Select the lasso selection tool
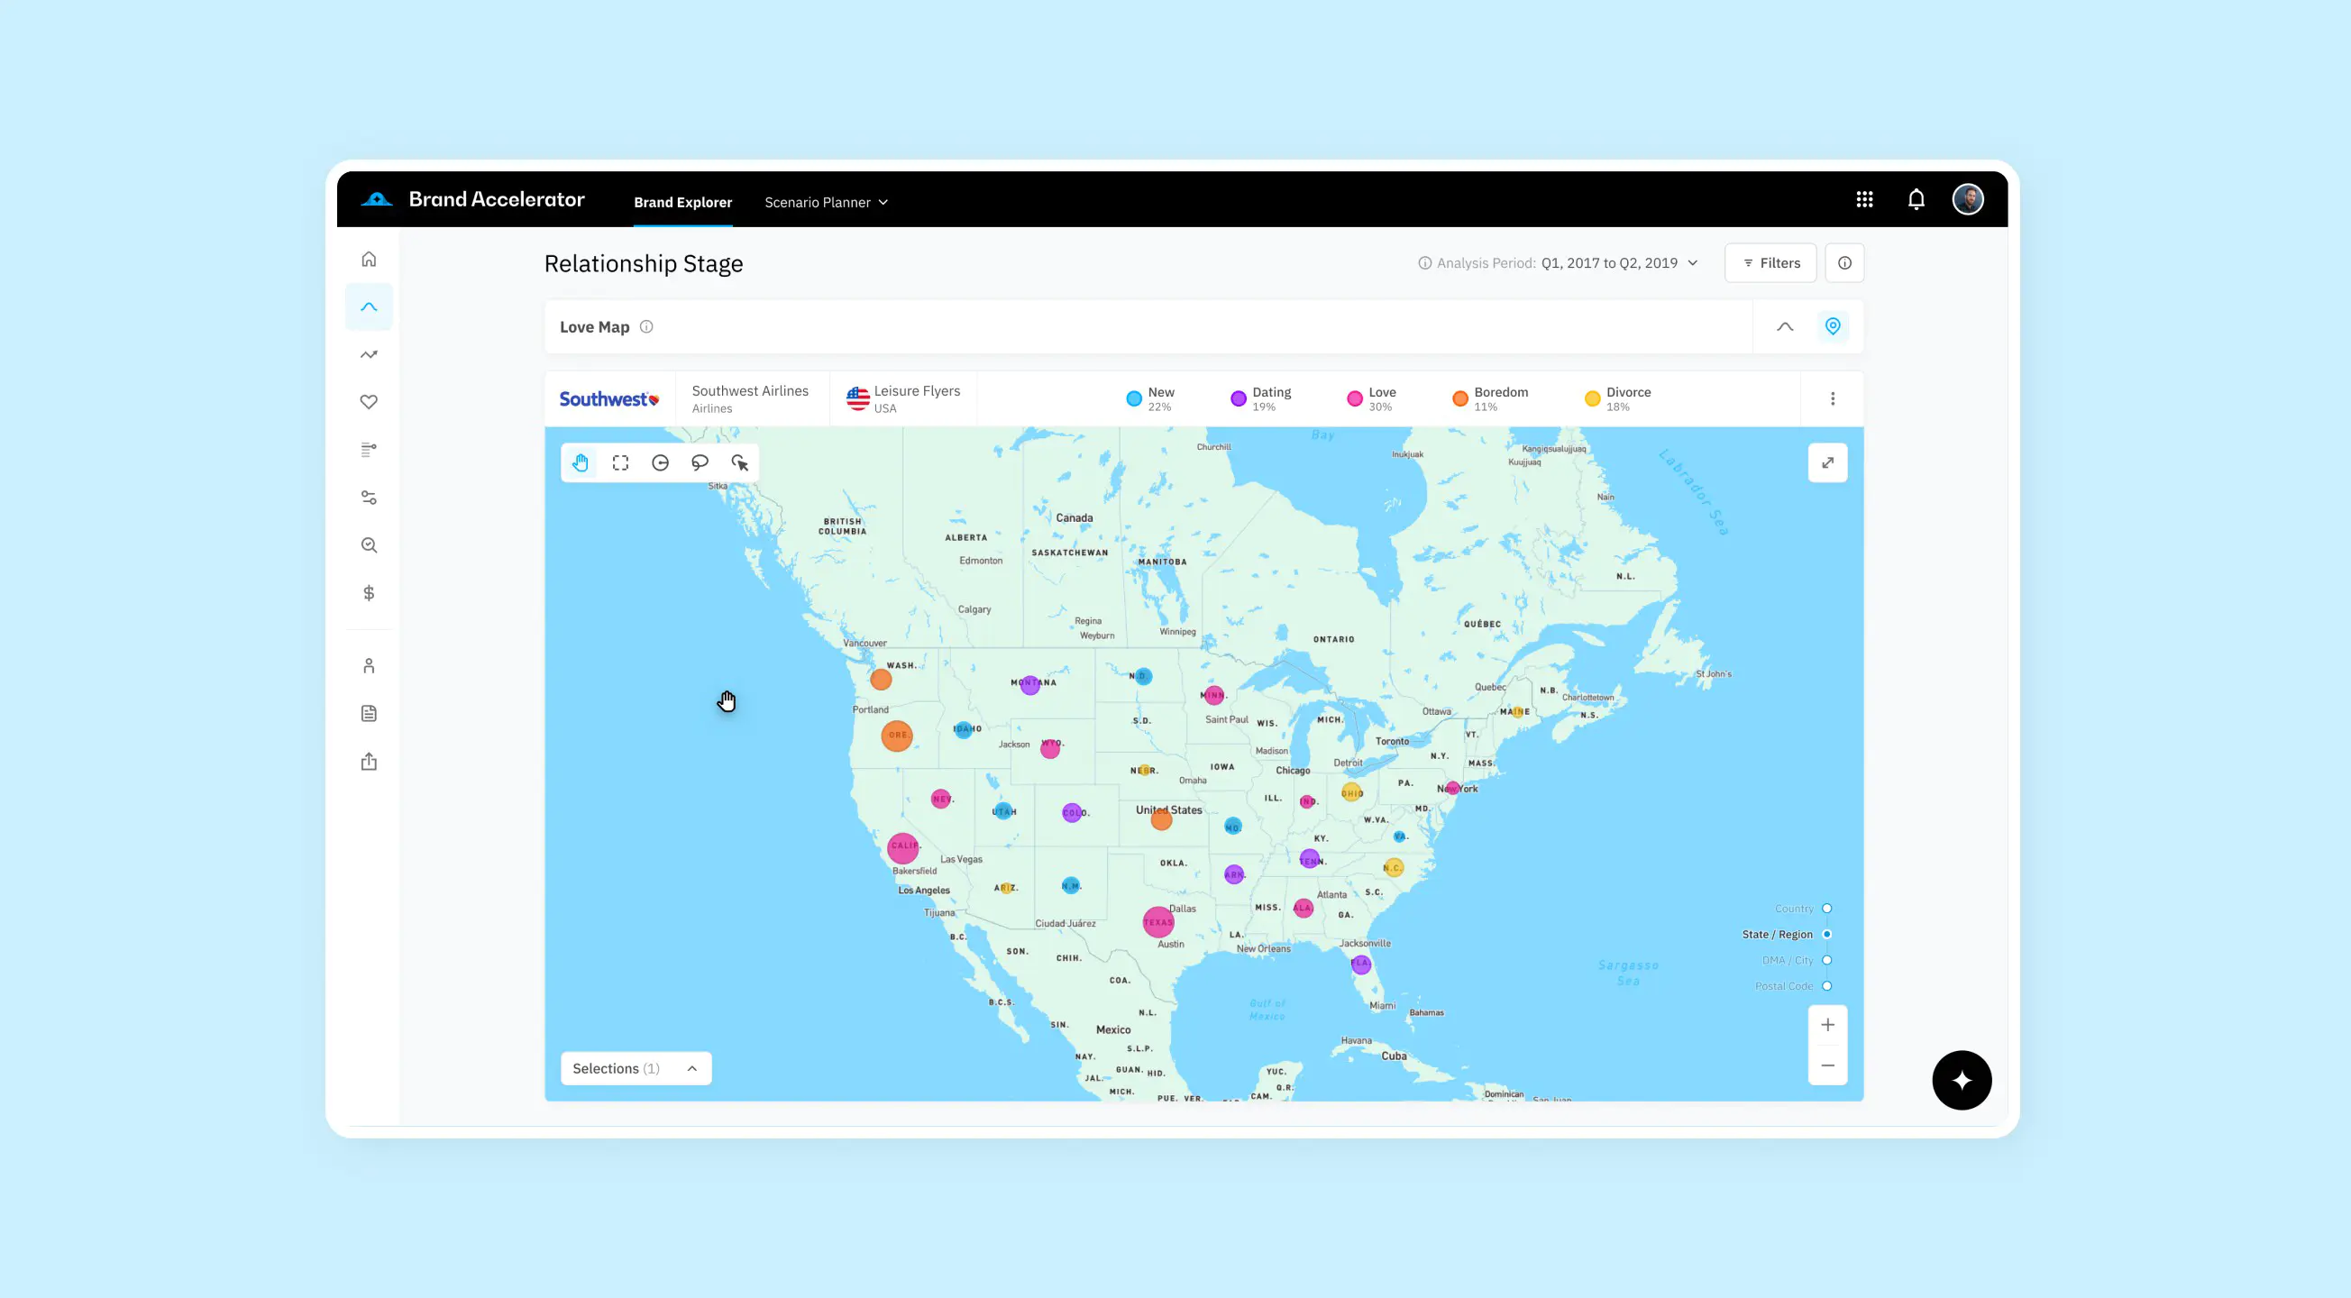Screen dimensions: 2351x1298 700,462
